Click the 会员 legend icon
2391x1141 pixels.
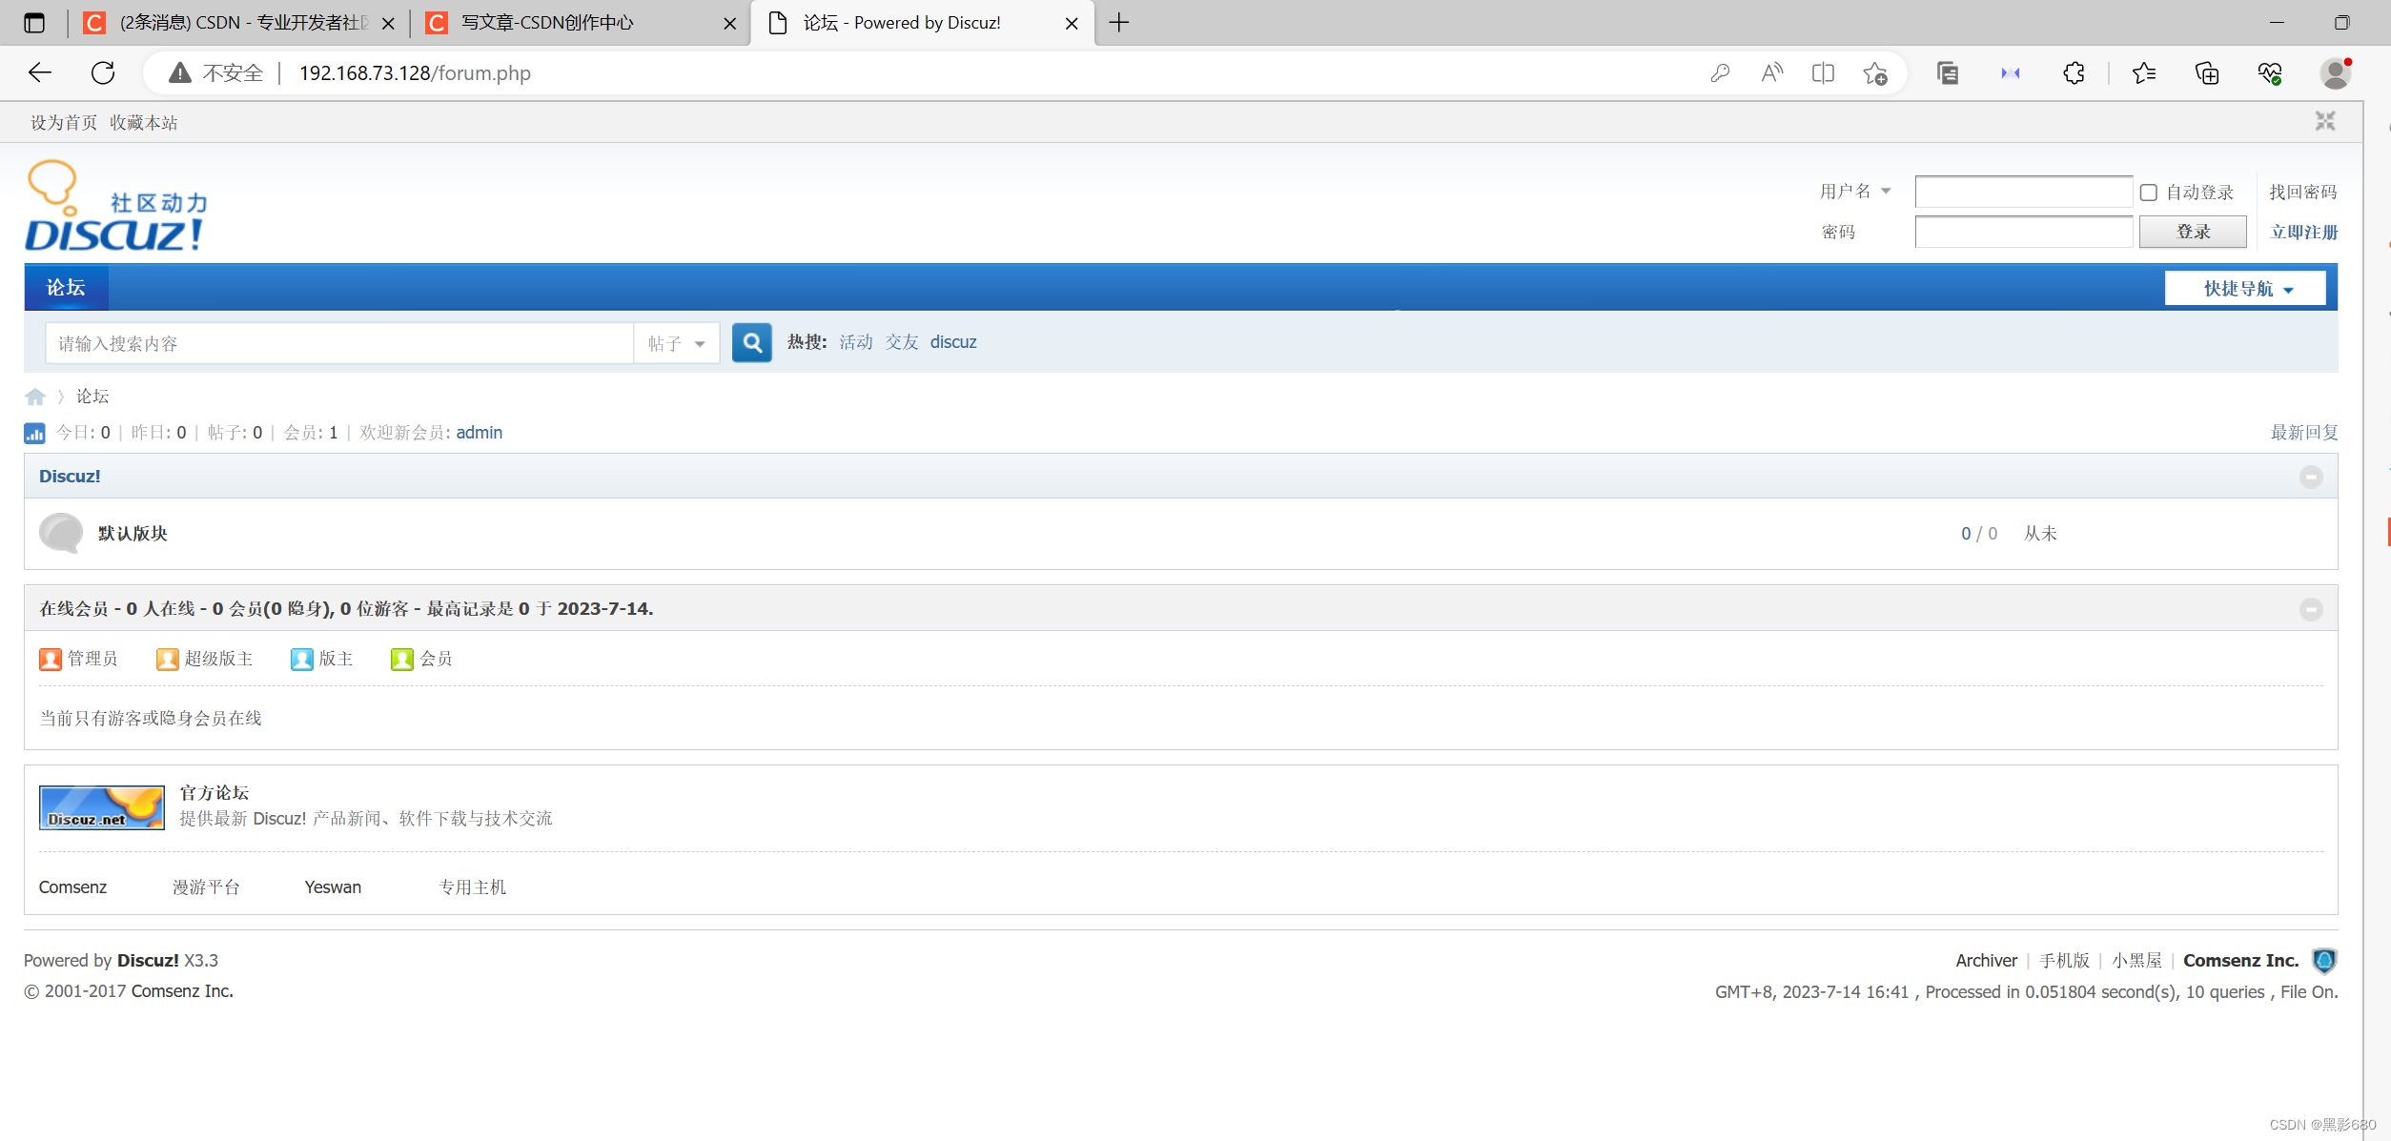point(401,659)
